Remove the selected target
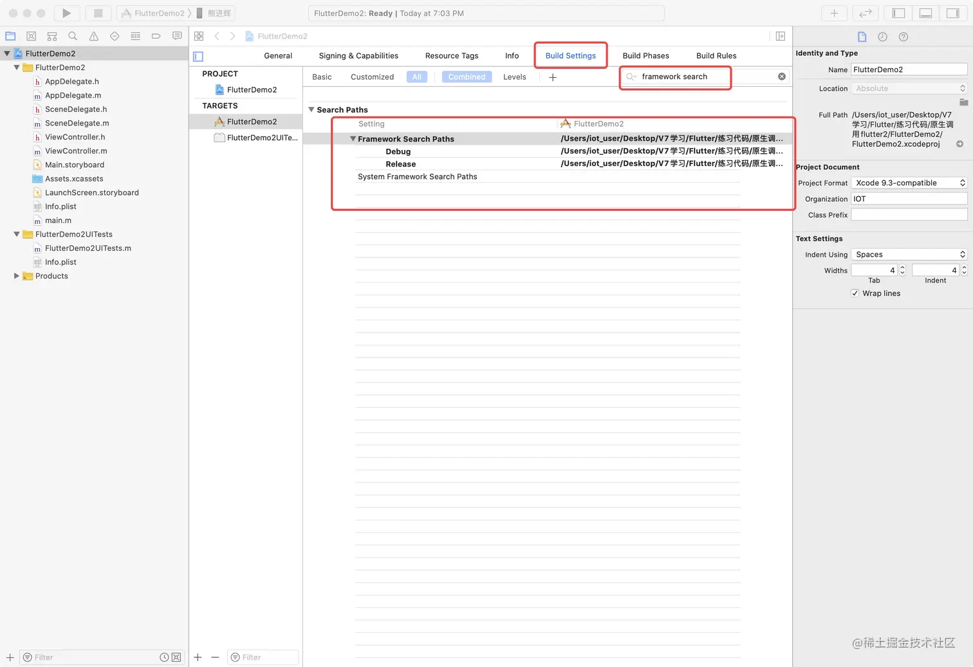The width and height of the screenshot is (973, 667). [215, 657]
